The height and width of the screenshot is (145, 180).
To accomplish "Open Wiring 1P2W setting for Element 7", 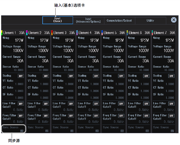I will click(x=164, y=39).
